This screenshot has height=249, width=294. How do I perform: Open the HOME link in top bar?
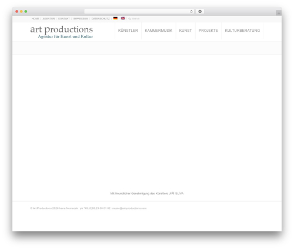click(x=35, y=19)
